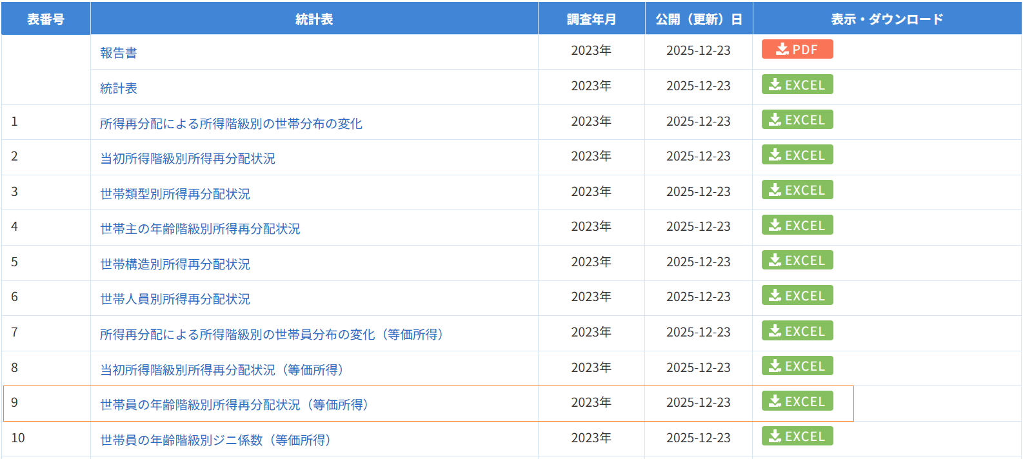
Task: Download the 統計表 Excel file
Action: pyautogui.click(x=797, y=85)
